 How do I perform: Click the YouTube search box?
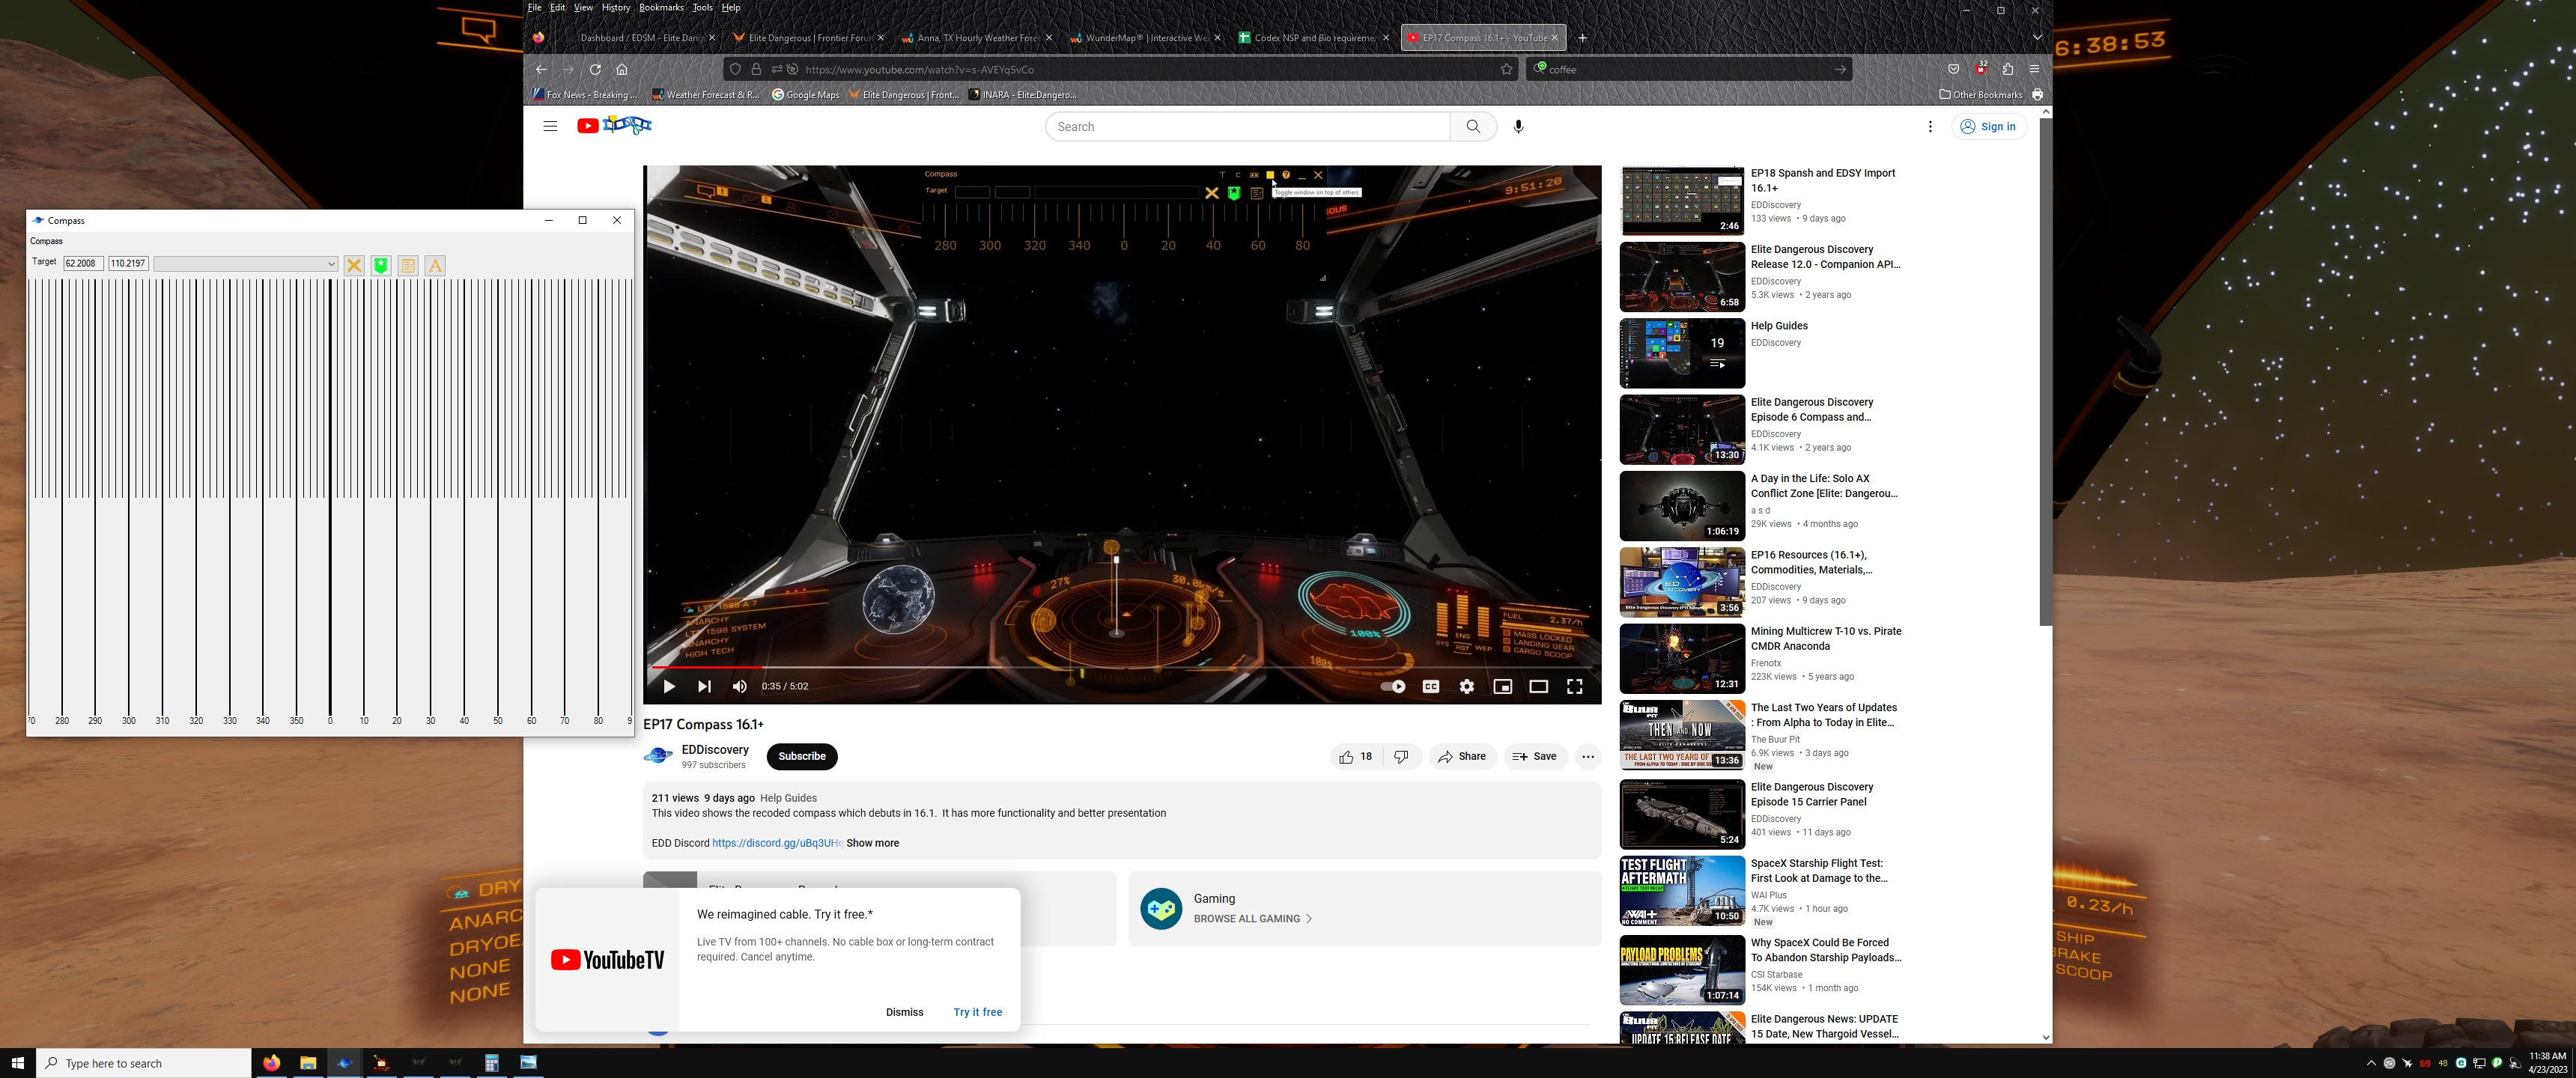1247,126
